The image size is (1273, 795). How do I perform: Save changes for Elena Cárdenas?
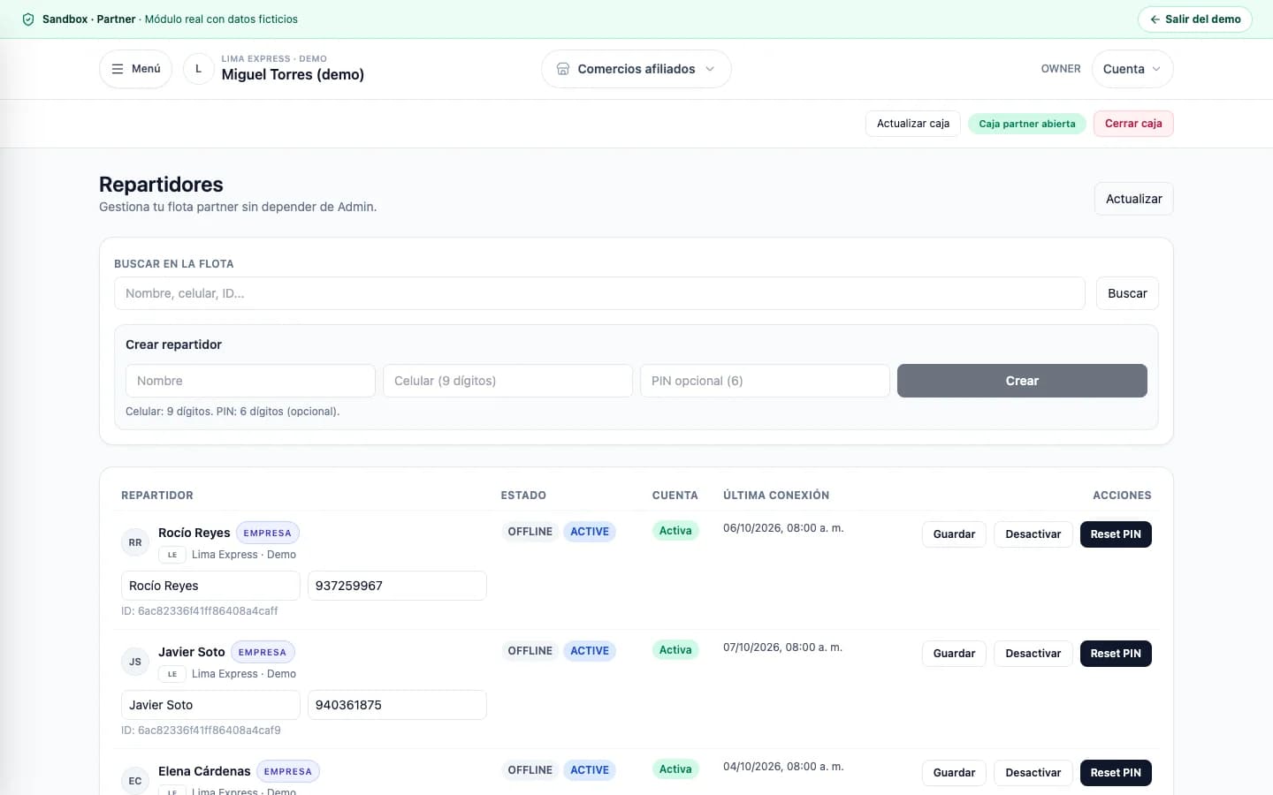pos(954,773)
